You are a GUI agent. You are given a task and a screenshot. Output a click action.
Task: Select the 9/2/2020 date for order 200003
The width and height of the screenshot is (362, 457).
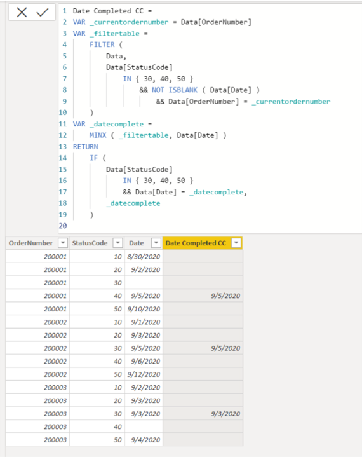click(x=144, y=388)
